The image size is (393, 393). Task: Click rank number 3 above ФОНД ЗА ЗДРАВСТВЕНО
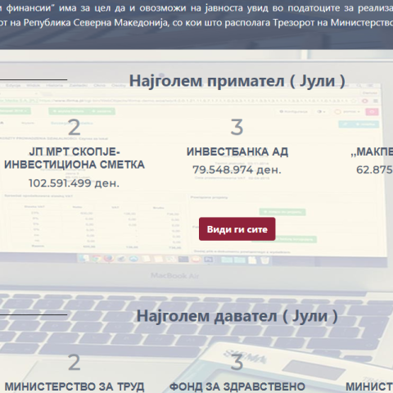(237, 362)
